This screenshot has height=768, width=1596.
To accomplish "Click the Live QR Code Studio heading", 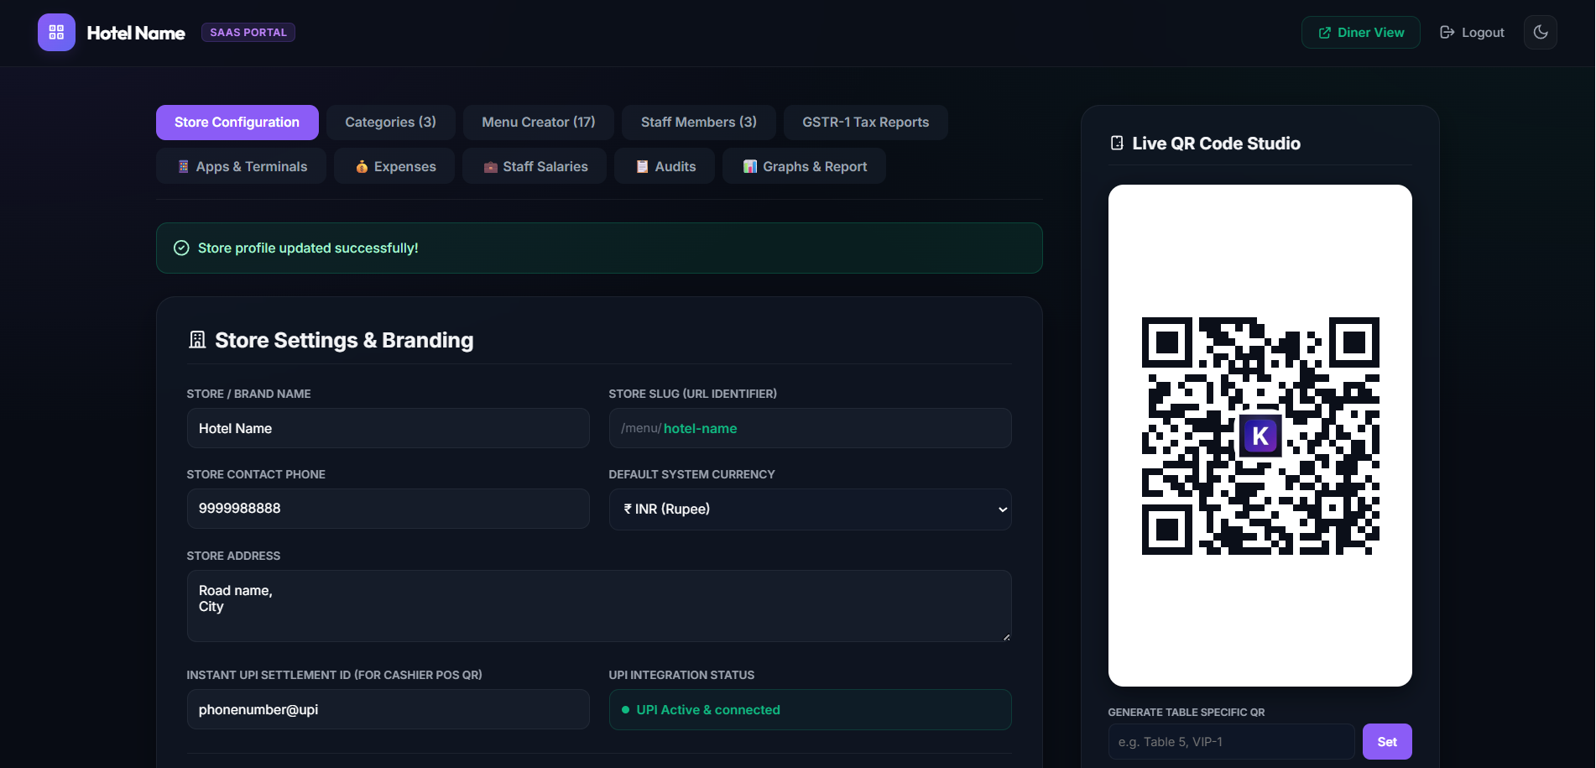I will (1216, 144).
